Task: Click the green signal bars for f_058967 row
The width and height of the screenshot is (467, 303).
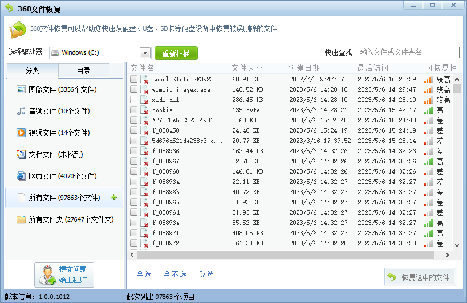Action: [x=428, y=161]
